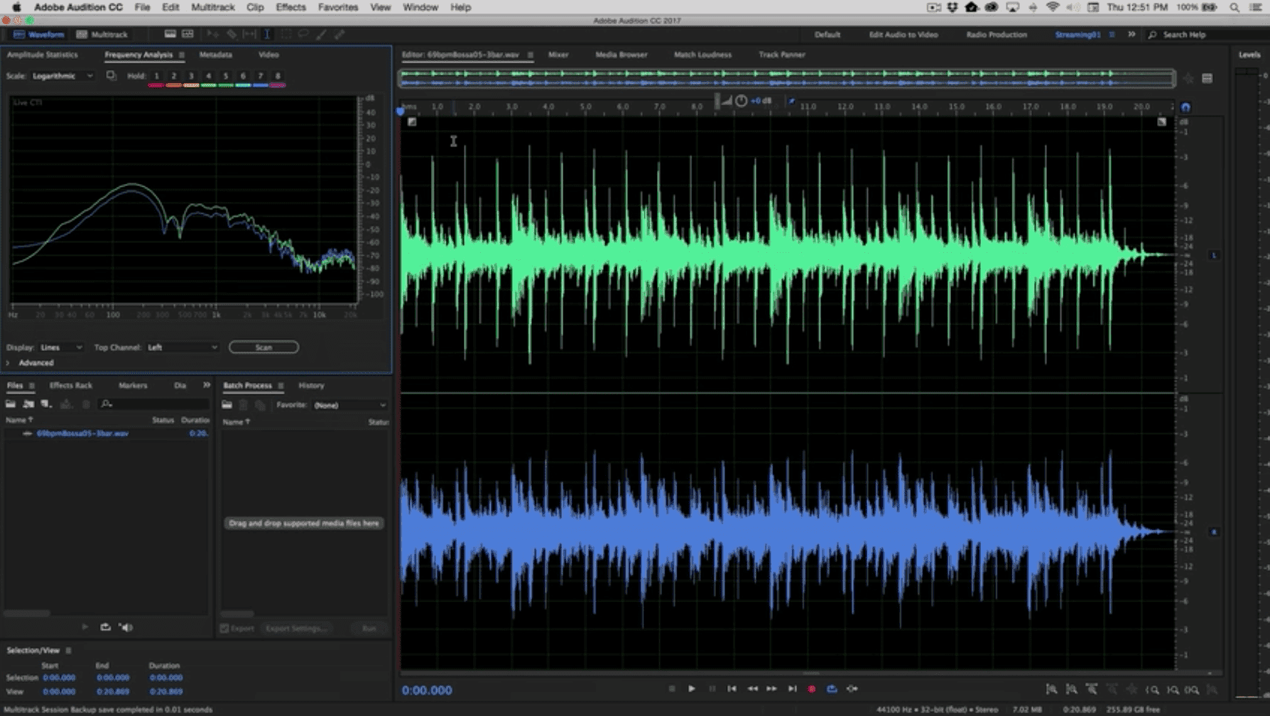Toggle Hold button 4
1270x716 pixels.
coord(208,76)
